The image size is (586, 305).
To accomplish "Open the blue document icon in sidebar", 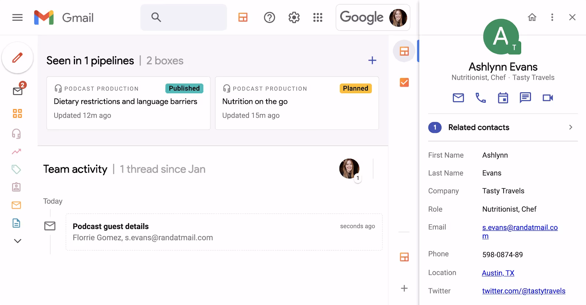I will click(16, 223).
